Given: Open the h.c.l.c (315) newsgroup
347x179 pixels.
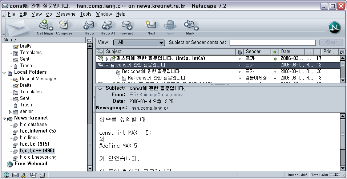Looking at the screenshot, I should point(35,144).
